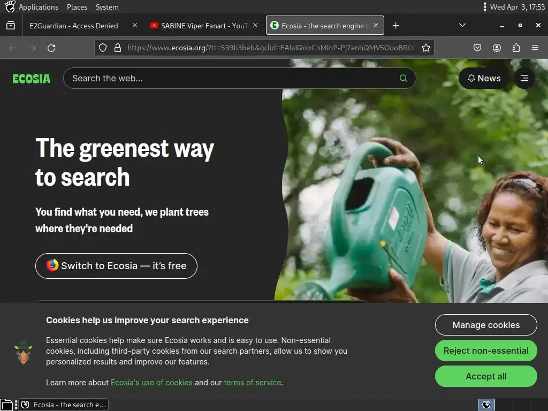The image size is (548, 411).
Task: Focus the Search the web field
Action: 239,78
